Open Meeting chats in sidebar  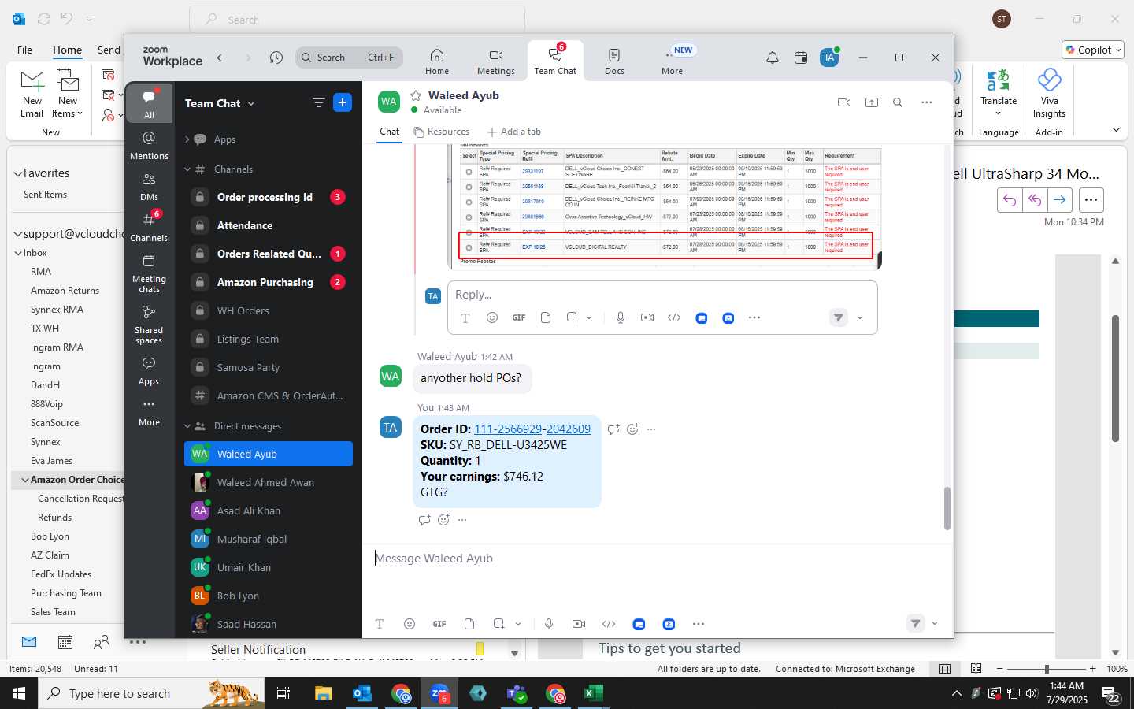tap(149, 273)
